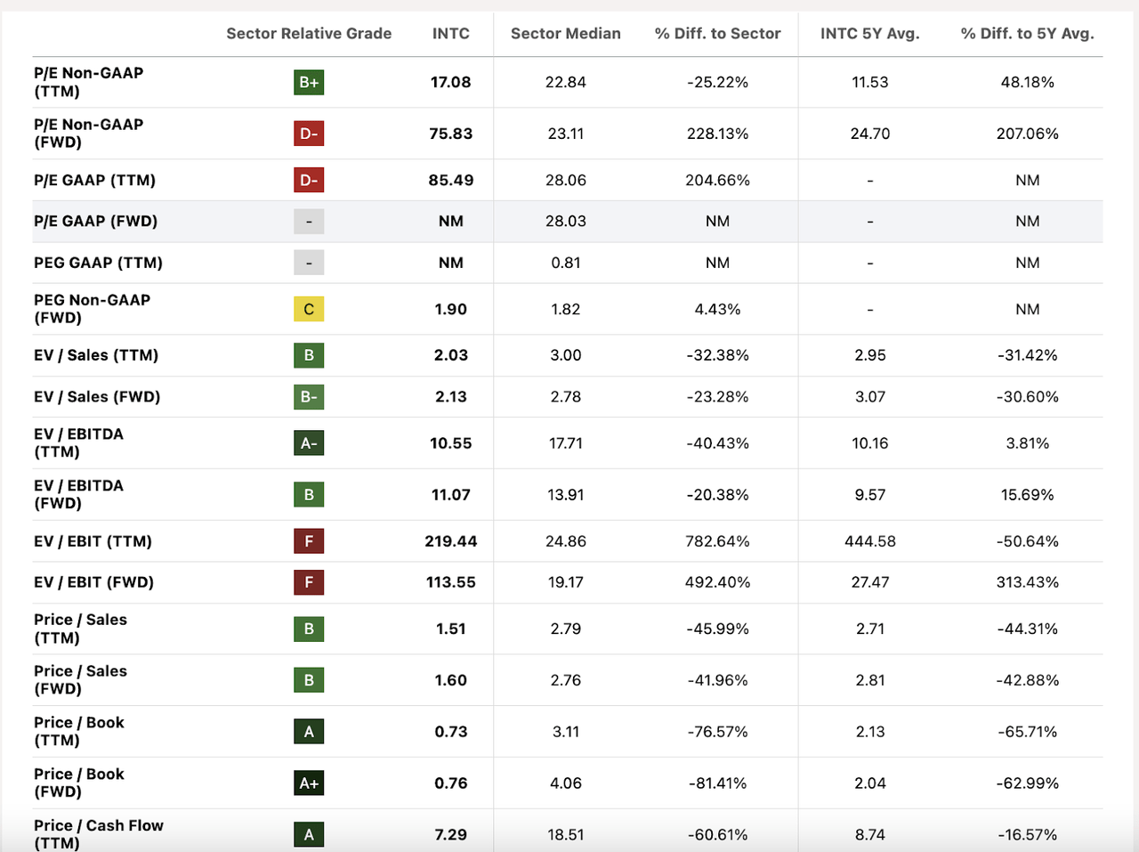The height and width of the screenshot is (852, 1139).
Task: Click the F grade badge for EV / EBIT (TTM)
Action: click(x=309, y=540)
